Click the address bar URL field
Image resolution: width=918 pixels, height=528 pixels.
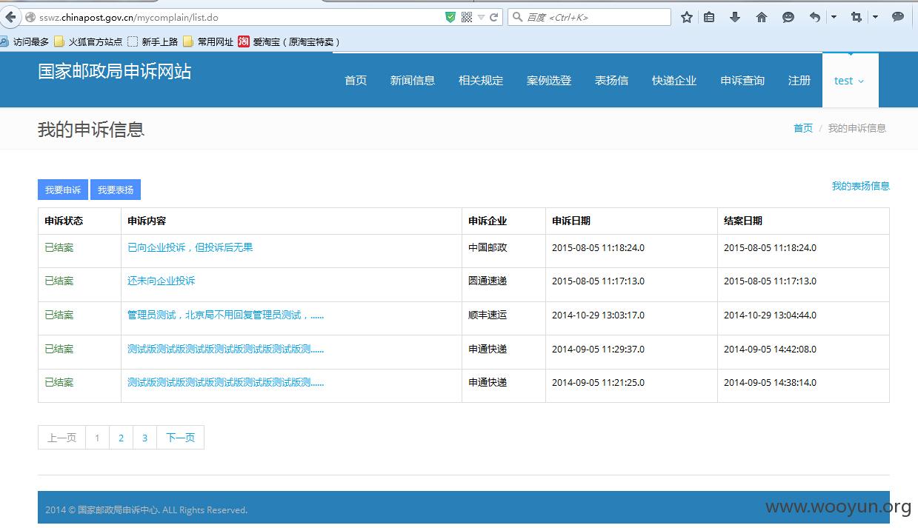[237, 17]
